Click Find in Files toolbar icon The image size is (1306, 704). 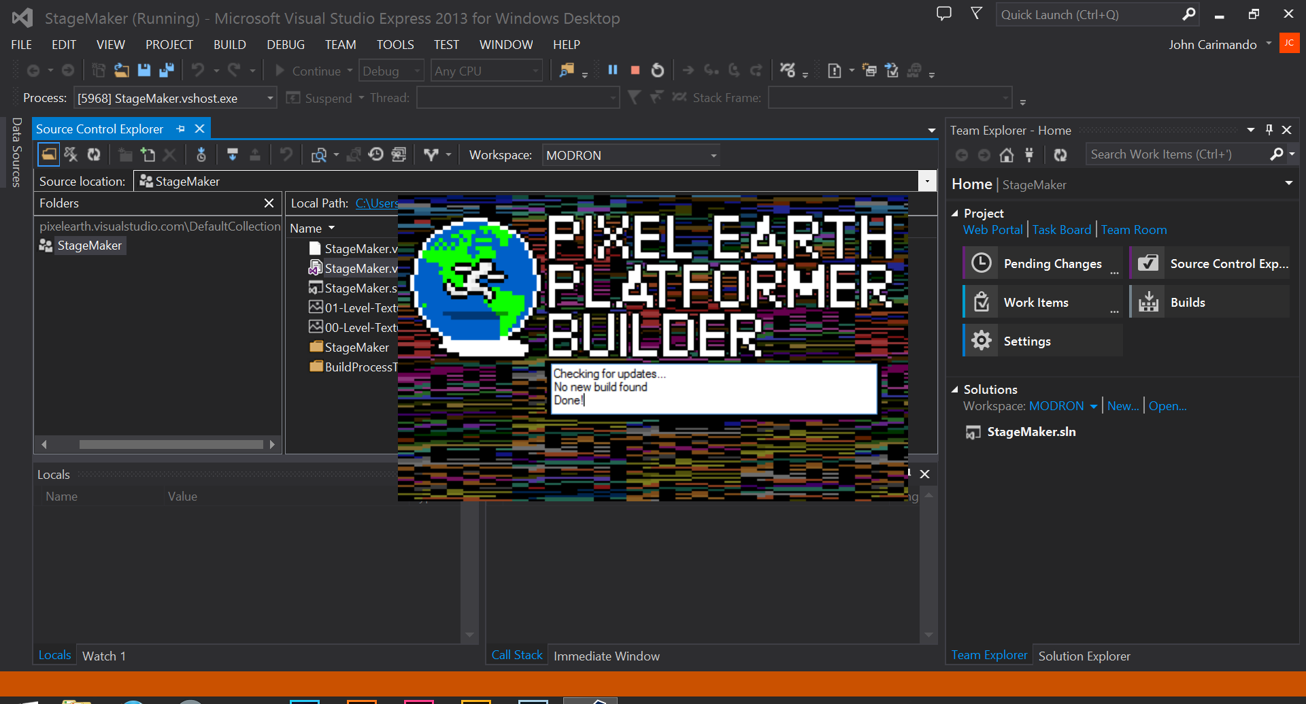[566, 70]
